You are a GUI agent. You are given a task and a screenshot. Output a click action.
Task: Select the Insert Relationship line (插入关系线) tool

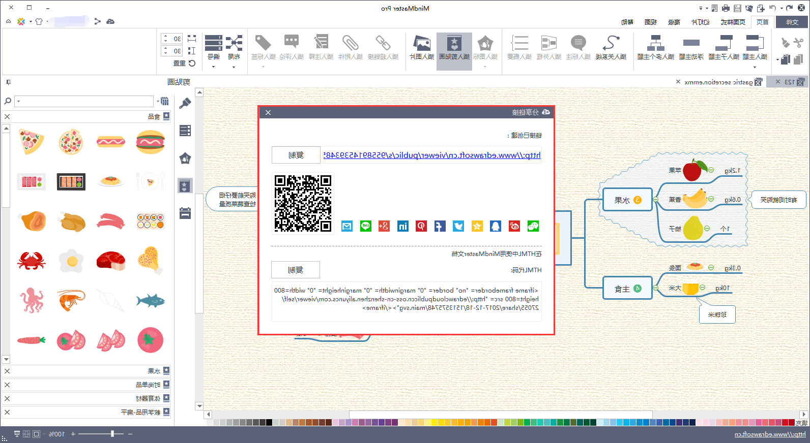[611, 43]
